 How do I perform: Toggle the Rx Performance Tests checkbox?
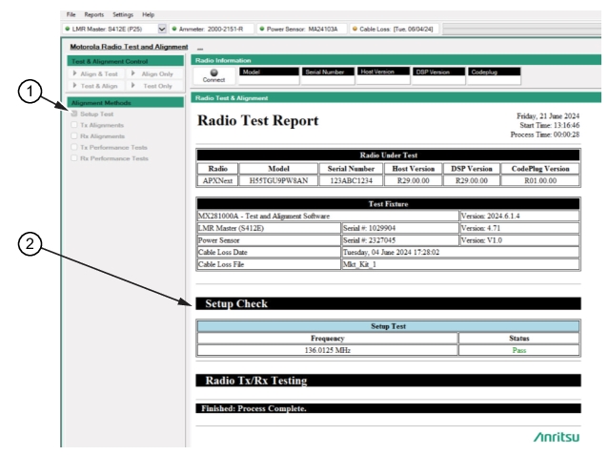click(x=73, y=158)
